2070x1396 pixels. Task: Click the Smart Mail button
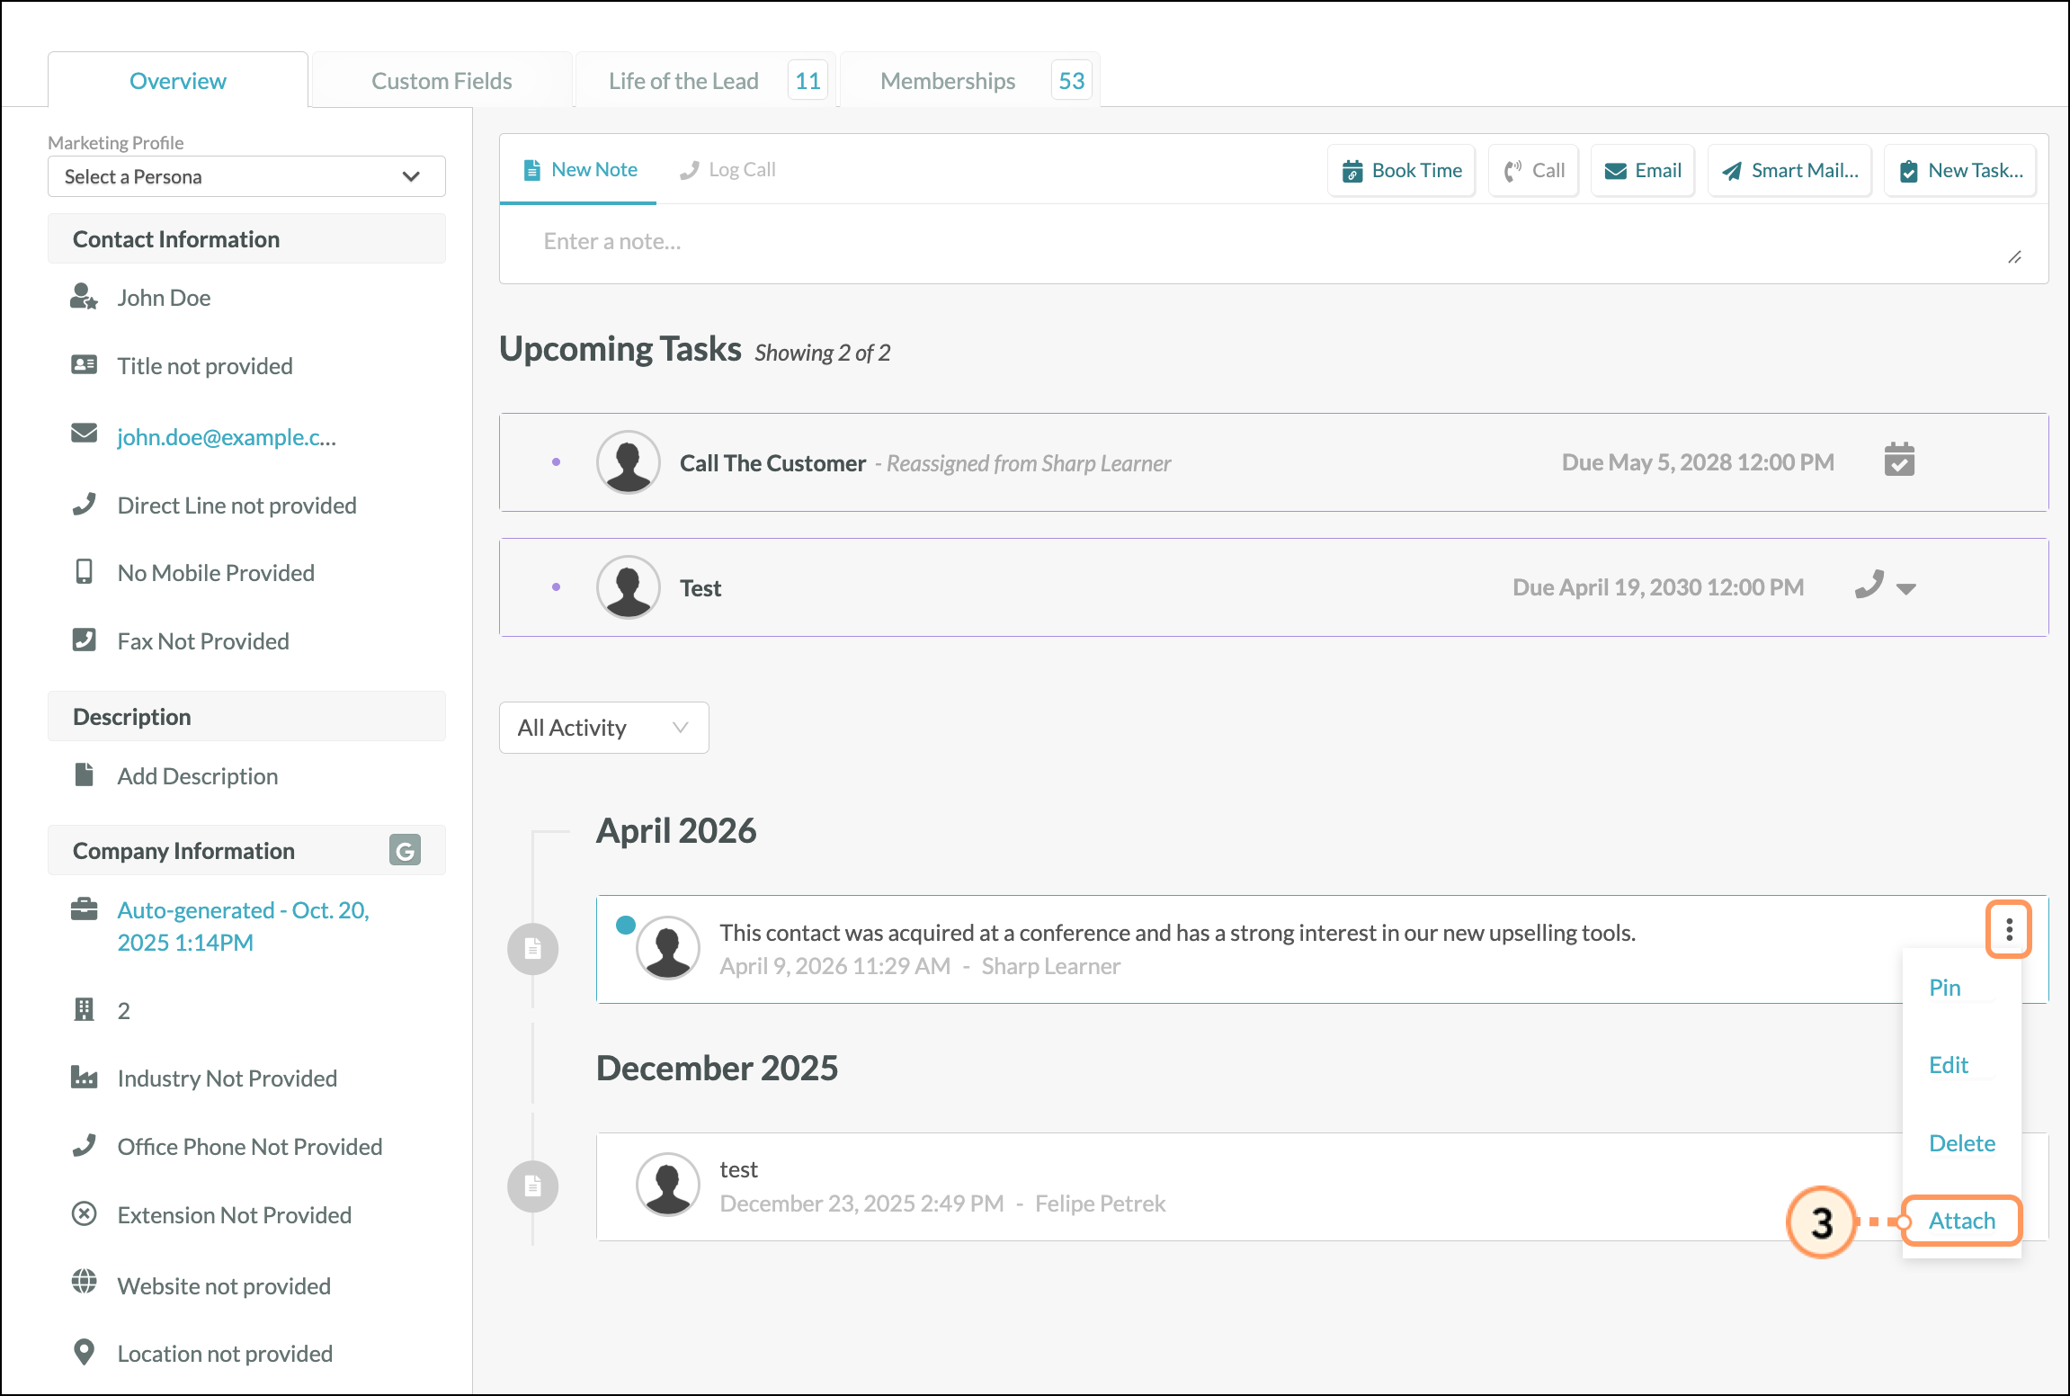point(1789,171)
